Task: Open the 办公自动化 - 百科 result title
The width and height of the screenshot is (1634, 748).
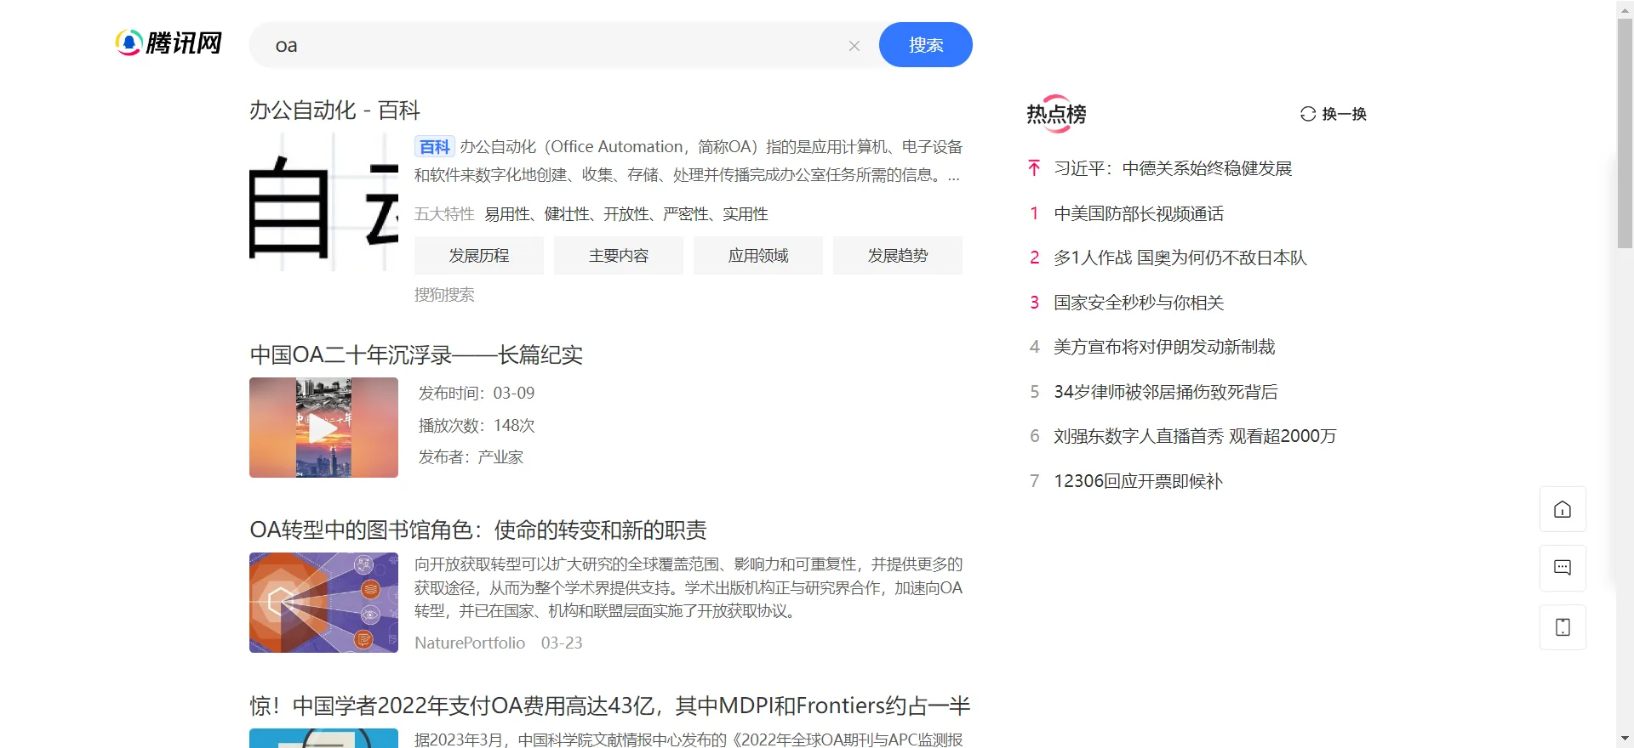Action: tap(334, 110)
